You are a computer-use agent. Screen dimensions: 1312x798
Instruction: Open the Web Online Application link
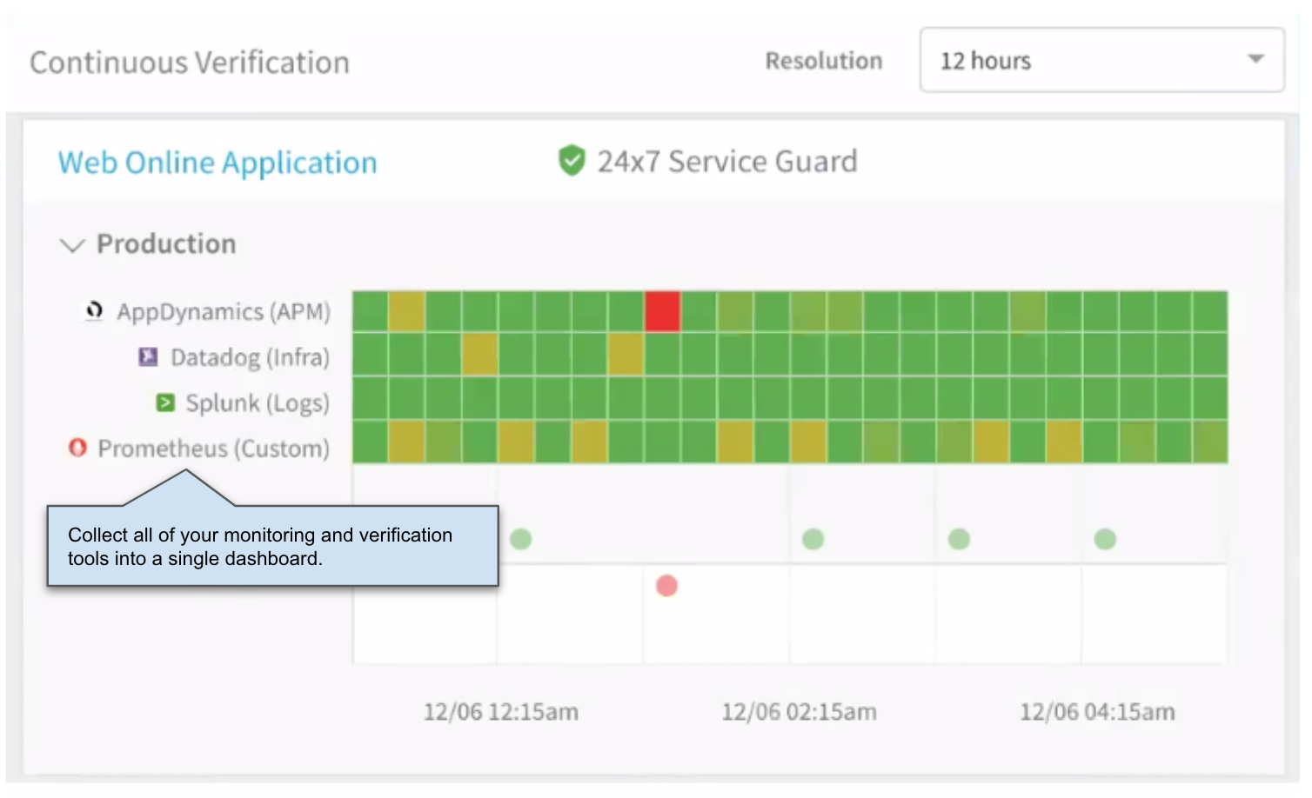click(218, 163)
